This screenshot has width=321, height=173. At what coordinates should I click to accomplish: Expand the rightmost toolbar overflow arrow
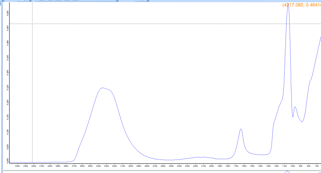click(149, 1)
